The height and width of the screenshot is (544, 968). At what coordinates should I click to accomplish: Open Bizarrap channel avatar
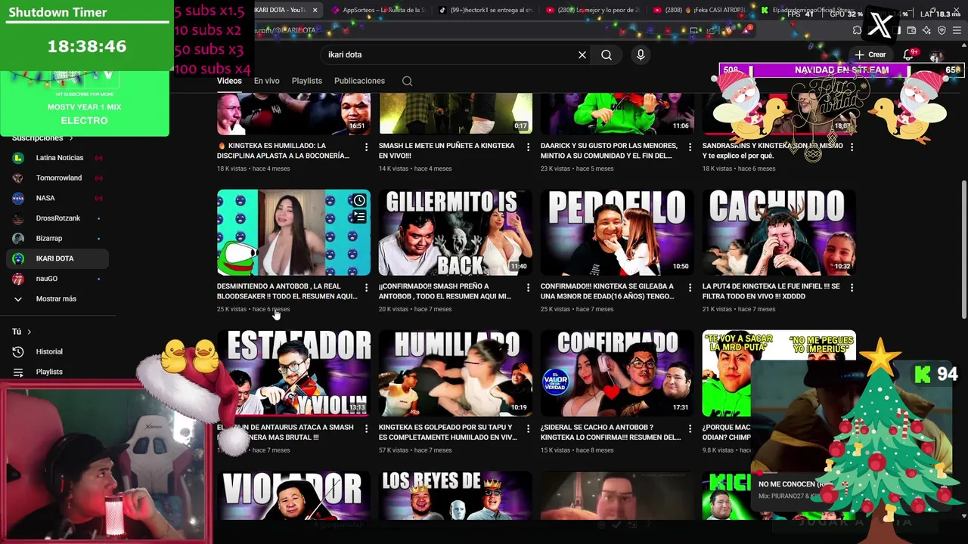click(18, 239)
